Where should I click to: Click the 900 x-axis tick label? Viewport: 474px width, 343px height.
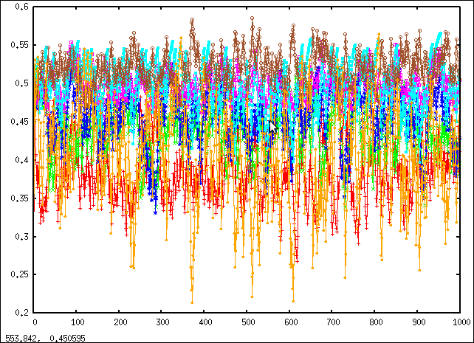click(x=419, y=322)
